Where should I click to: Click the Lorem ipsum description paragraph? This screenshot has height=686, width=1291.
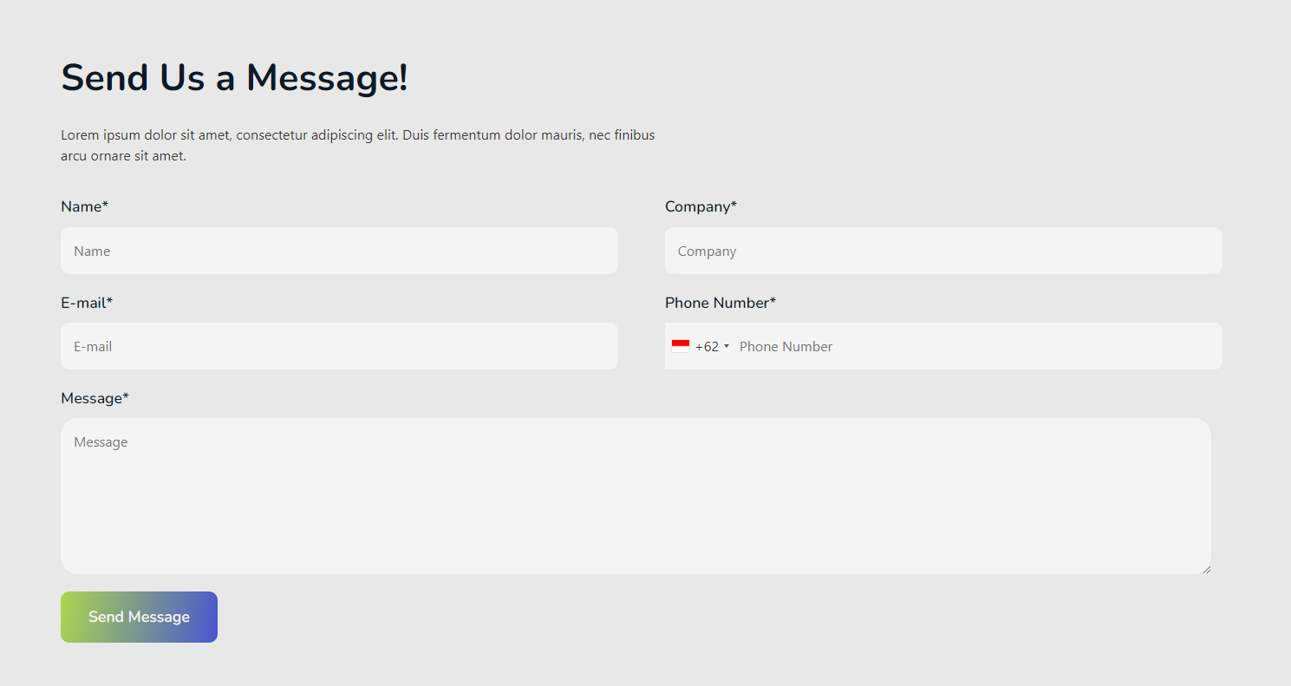(x=357, y=146)
